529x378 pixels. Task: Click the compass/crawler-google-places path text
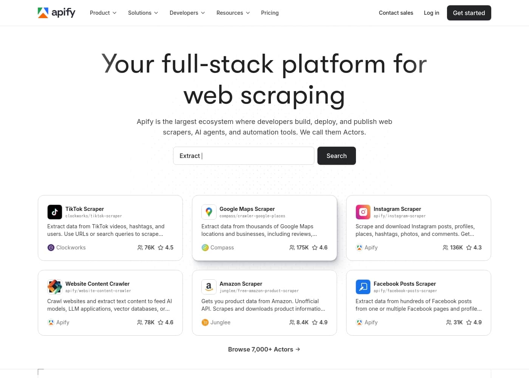pyautogui.click(x=252, y=216)
